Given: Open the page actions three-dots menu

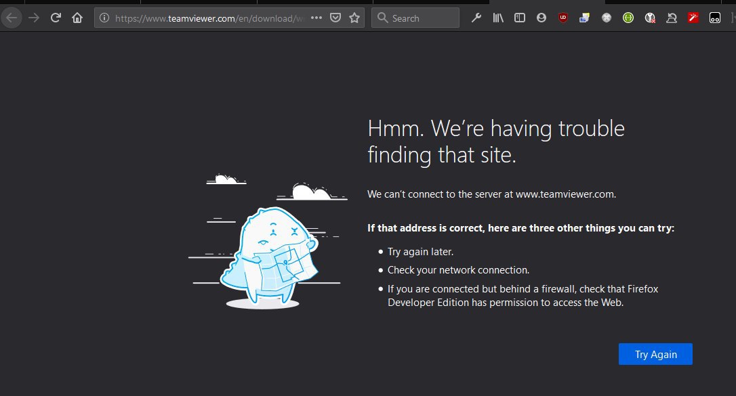Looking at the screenshot, I should click(x=316, y=18).
